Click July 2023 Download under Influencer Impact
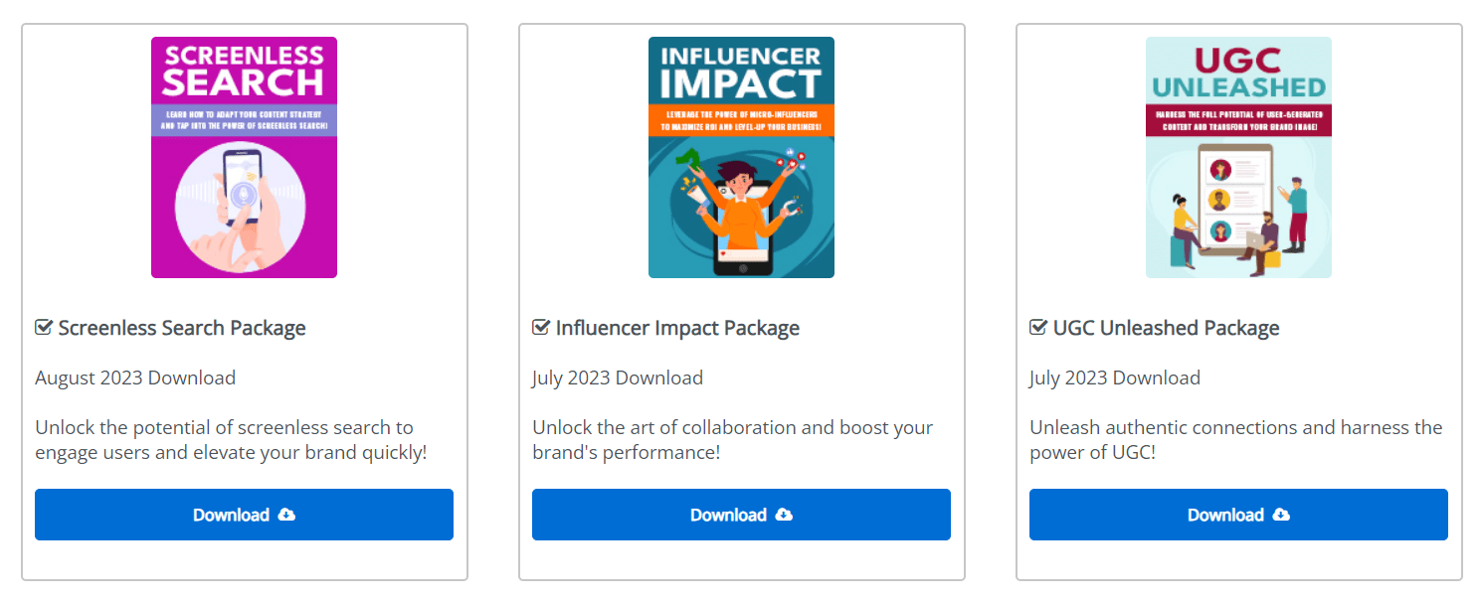 click(618, 377)
